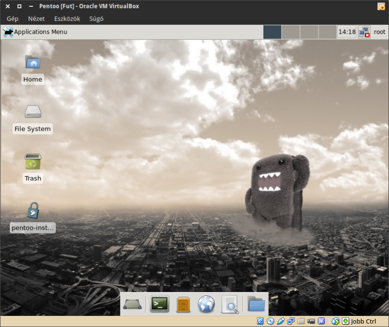This screenshot has width=389, height=327.
Task: Click the VirtualBox CPU virtualization status icon
Action: pos(321,321)
